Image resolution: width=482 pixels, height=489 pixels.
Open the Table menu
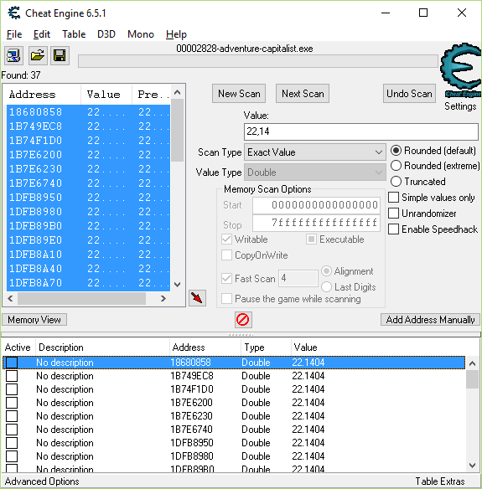[x=74, y=34]
